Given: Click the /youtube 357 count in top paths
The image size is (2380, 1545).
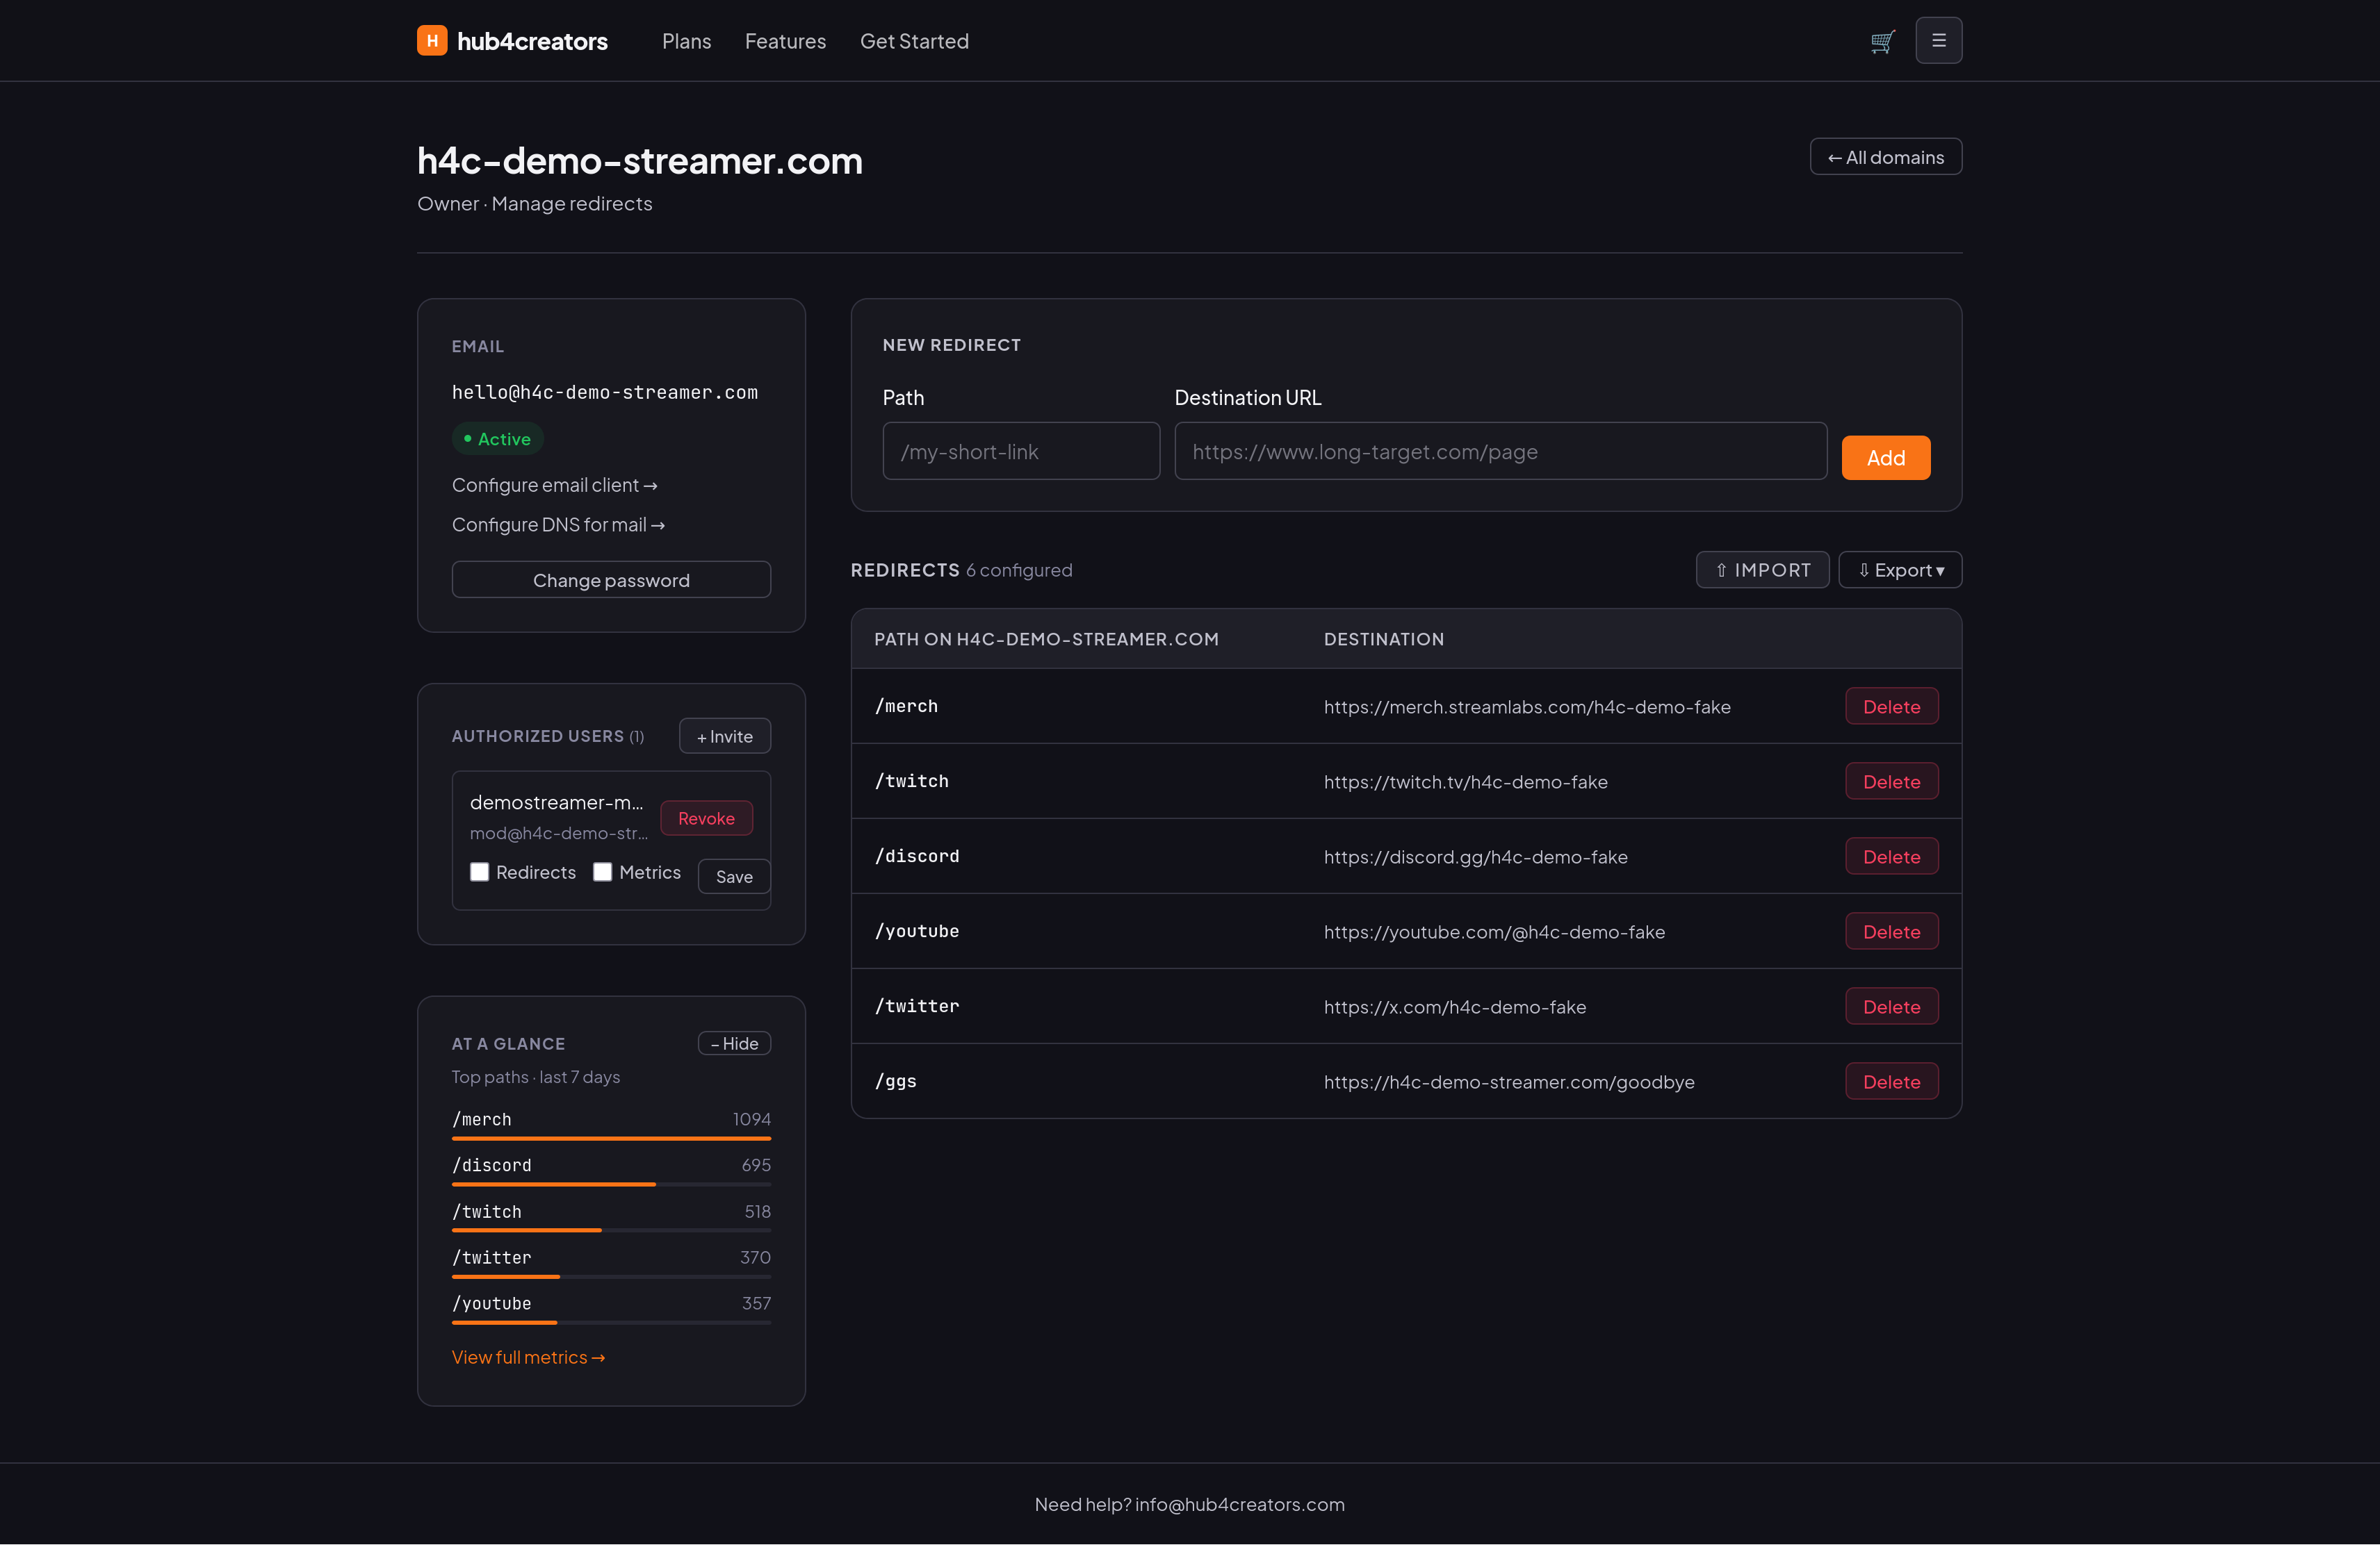Looking at the screenshot, I should pos(756,1303).
